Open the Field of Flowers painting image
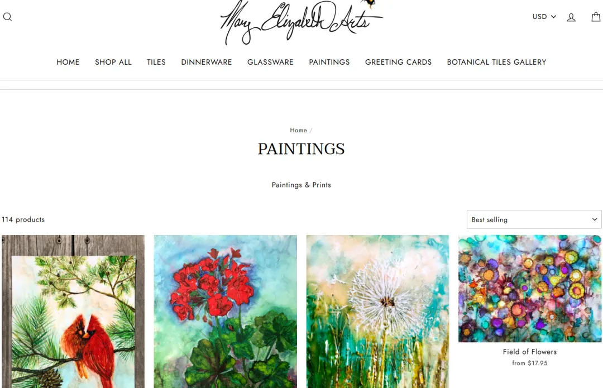 point(530,289)
